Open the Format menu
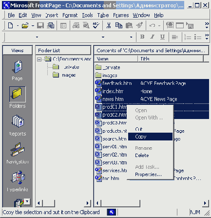The height and width of the screenshot is (218, 211). pyautogui.click(x=70, y=15)
